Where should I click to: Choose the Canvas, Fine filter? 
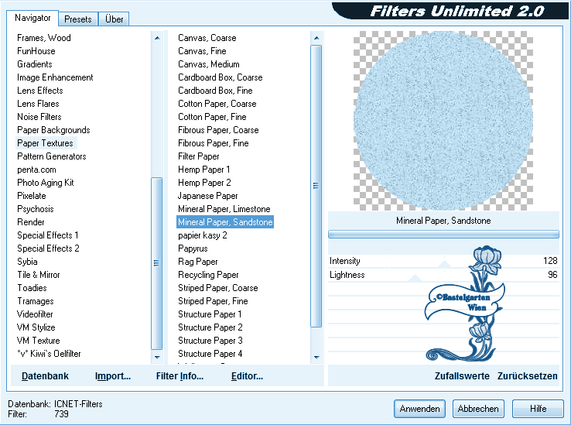pos(202,51)
